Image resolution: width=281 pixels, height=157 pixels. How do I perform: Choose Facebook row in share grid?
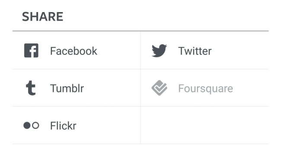[x=77, y=50]
